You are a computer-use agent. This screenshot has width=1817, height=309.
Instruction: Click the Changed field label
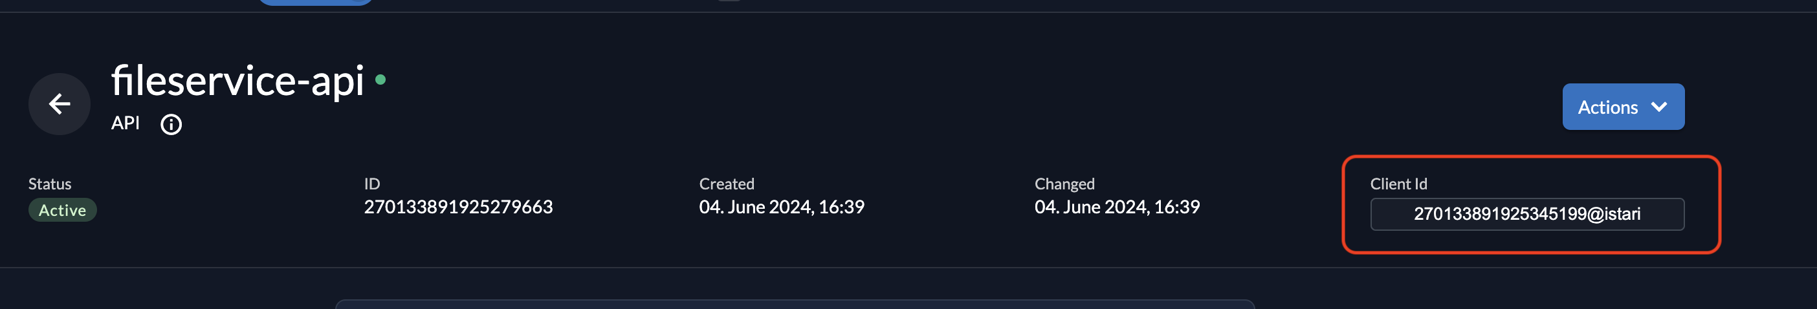(1064, 184)
